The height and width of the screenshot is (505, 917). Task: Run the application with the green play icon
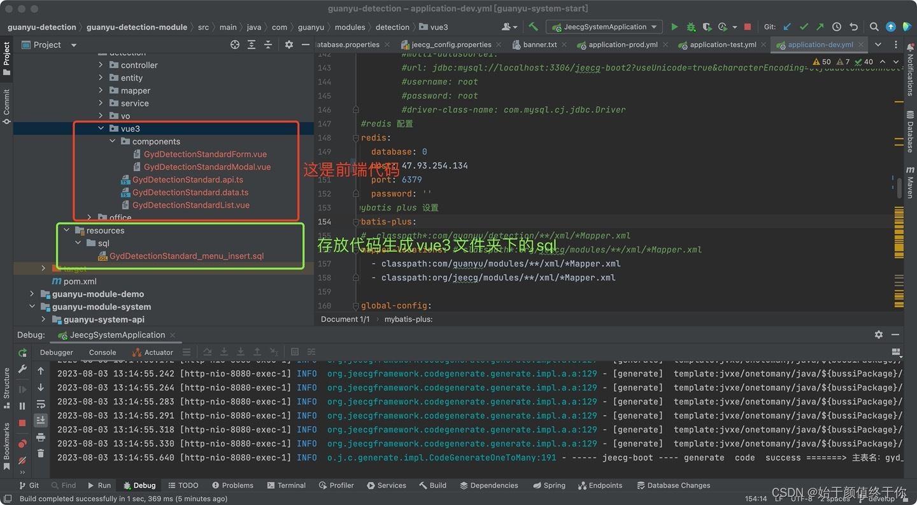coord(674,27)
